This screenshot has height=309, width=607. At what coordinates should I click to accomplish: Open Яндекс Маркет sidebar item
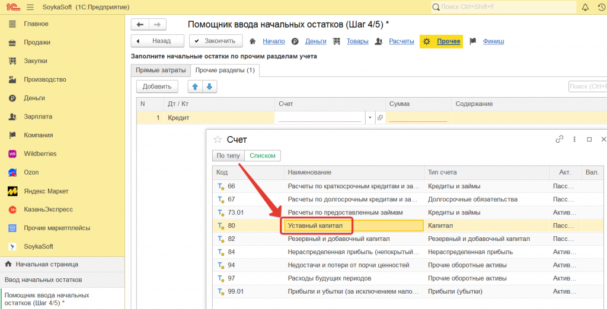click(x=46, y=191)
